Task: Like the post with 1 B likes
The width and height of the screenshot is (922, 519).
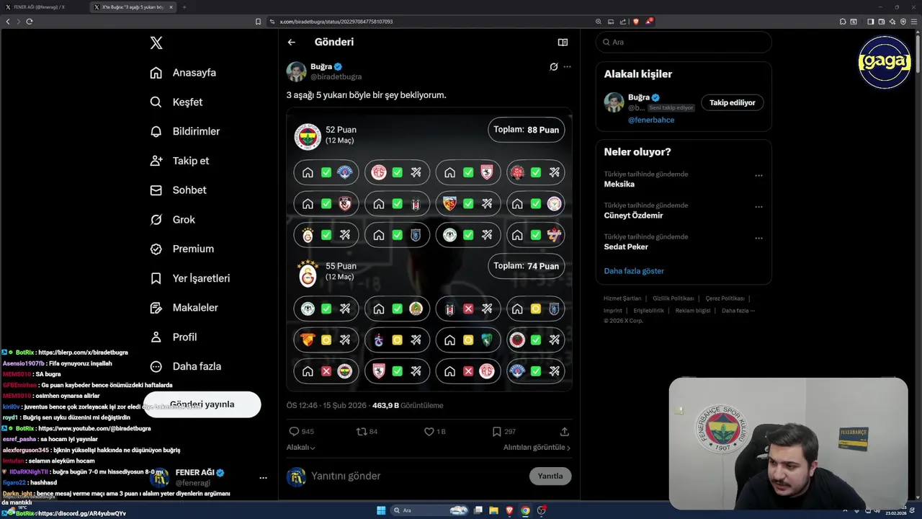Action: (x=429, y=431)
